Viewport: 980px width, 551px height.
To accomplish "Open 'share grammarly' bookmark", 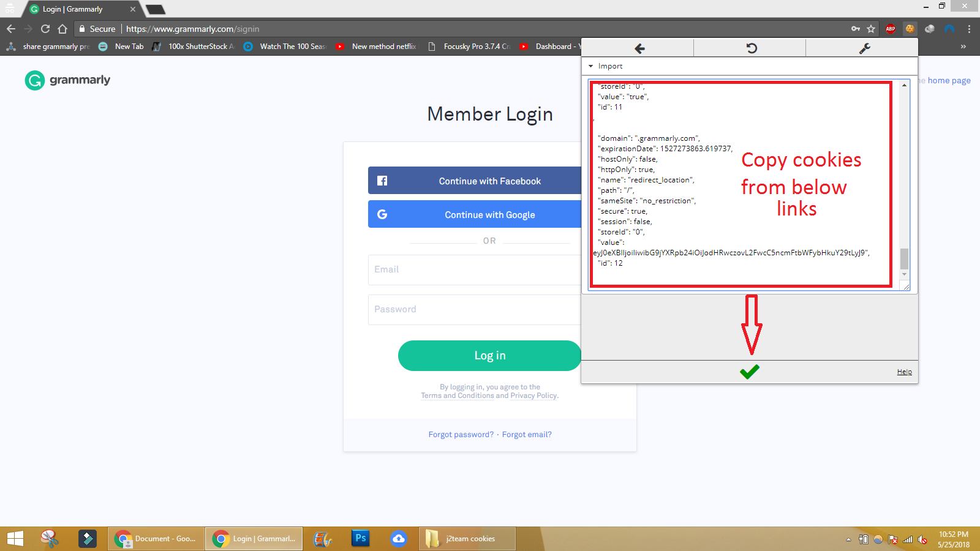I will 48,47.
